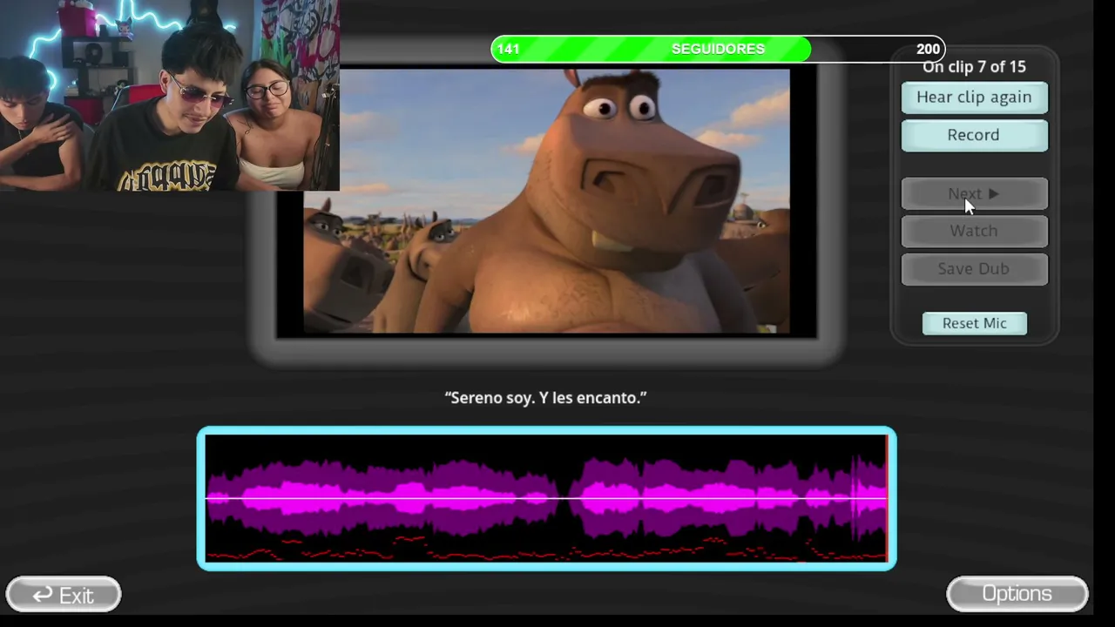Reset the microphone with Reset Mic
The width and height of the screenshot is (1115, 627).
tap(975, 323)
